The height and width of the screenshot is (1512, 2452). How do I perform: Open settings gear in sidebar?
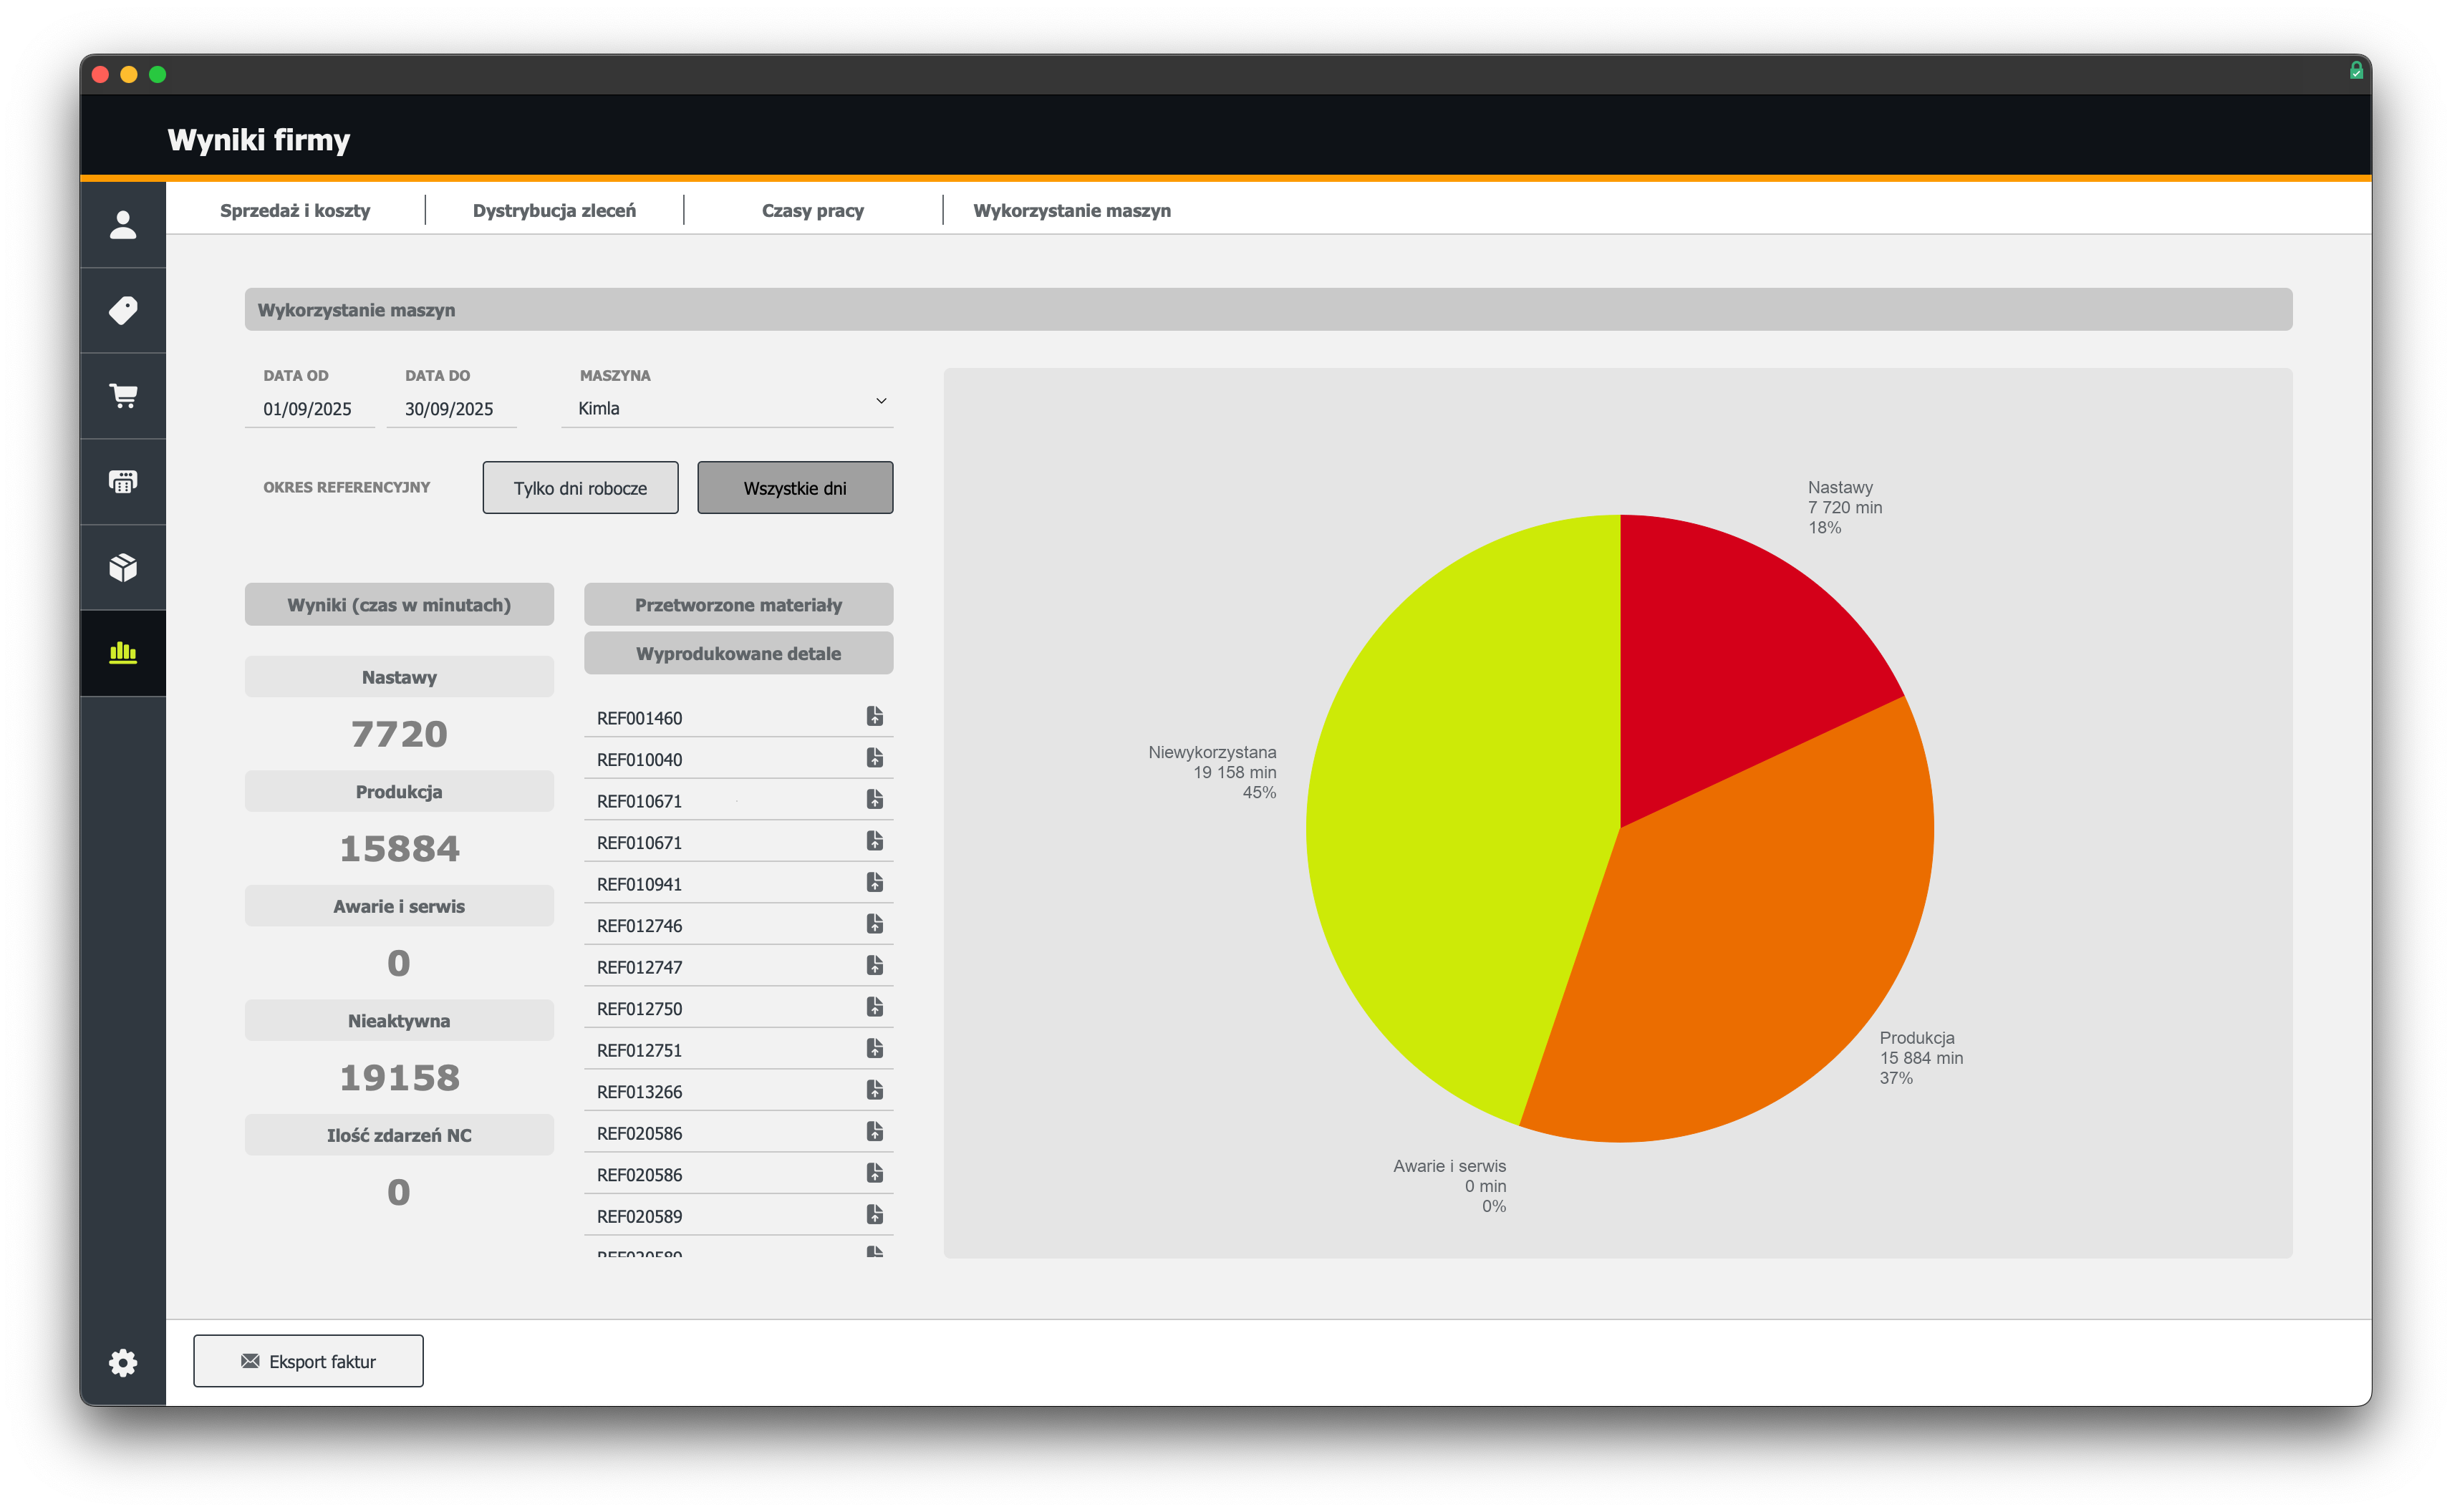(x=123, y=1362)
